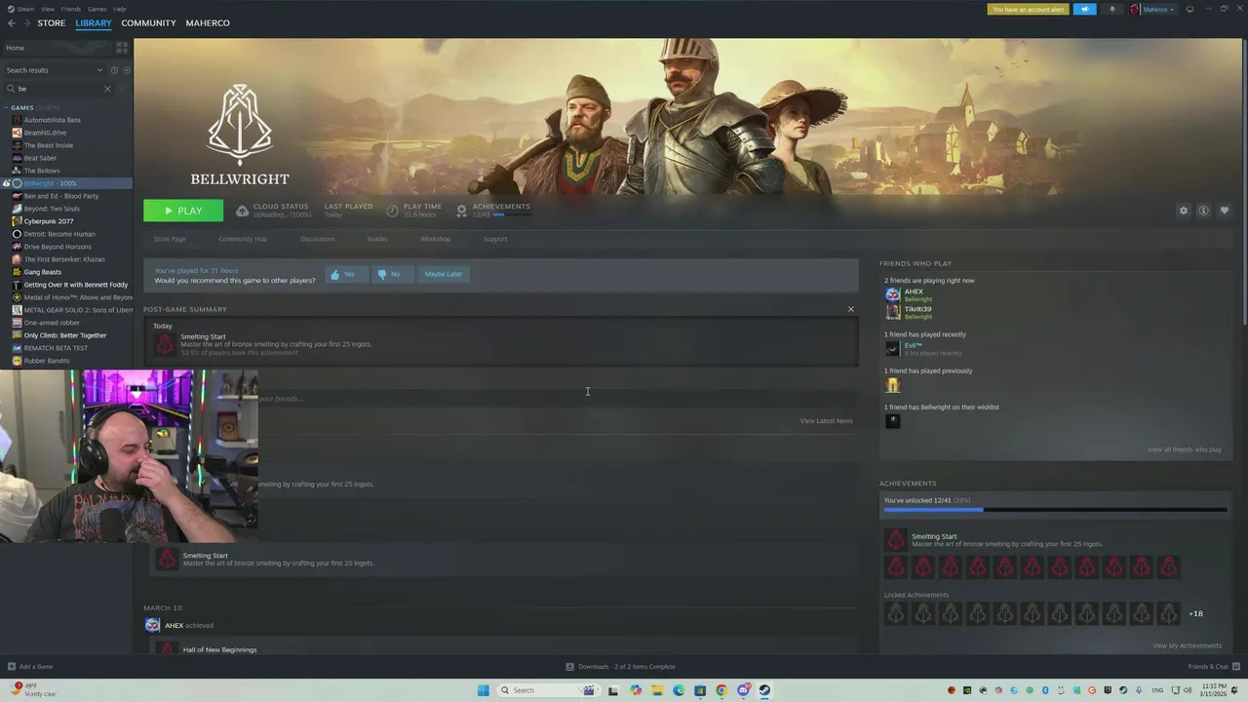The width and height of the screenshot is (1248, 702).
Task: Open Tikrit39's friend avatar
Action: (892, 312)
